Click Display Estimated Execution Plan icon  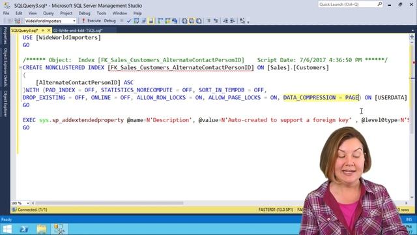point(136,21)
